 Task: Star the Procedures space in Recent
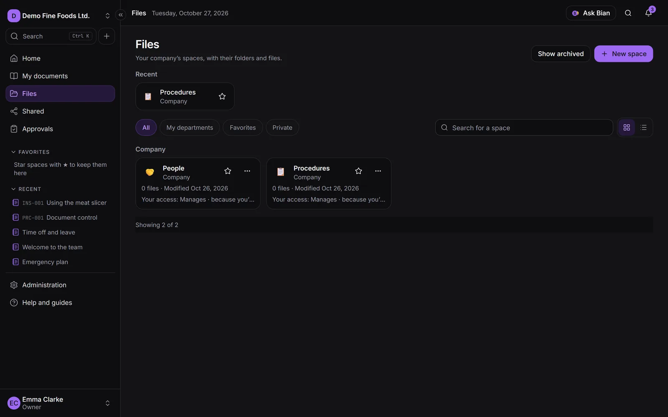click(222, 96)
